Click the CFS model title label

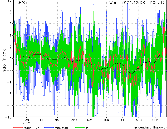tap(20, 3)
